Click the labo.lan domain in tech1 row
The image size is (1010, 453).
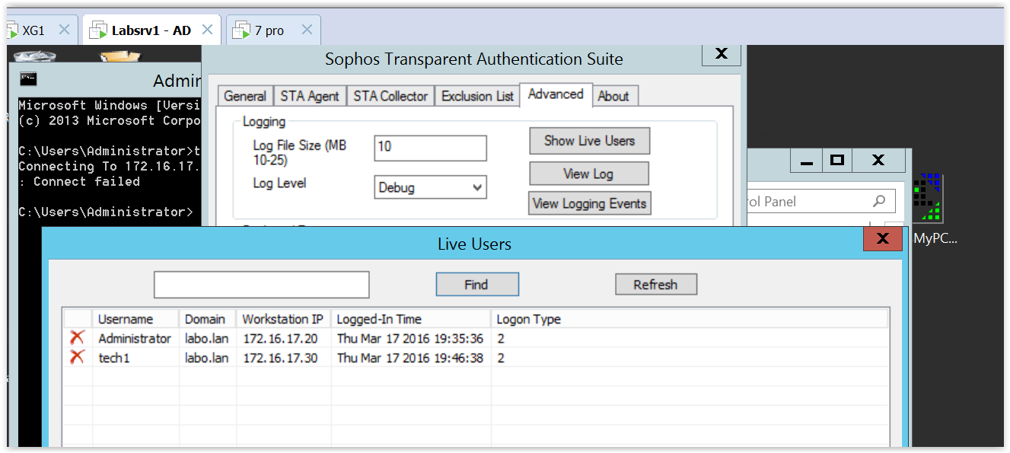click(x=207, y=358)
